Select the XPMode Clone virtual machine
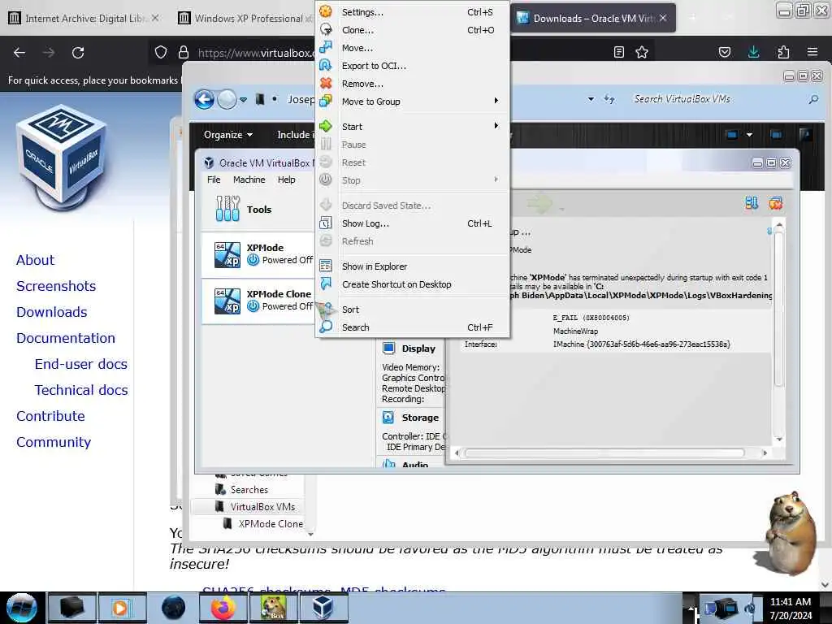The height and width of the screenshot is (624, 832). click(259, 301)
